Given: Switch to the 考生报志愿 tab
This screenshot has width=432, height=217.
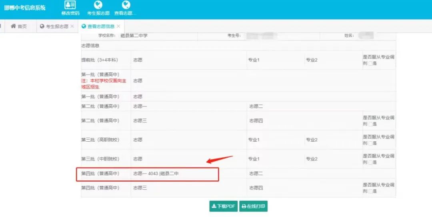Looking at the screenshot, I should [57, 26].
